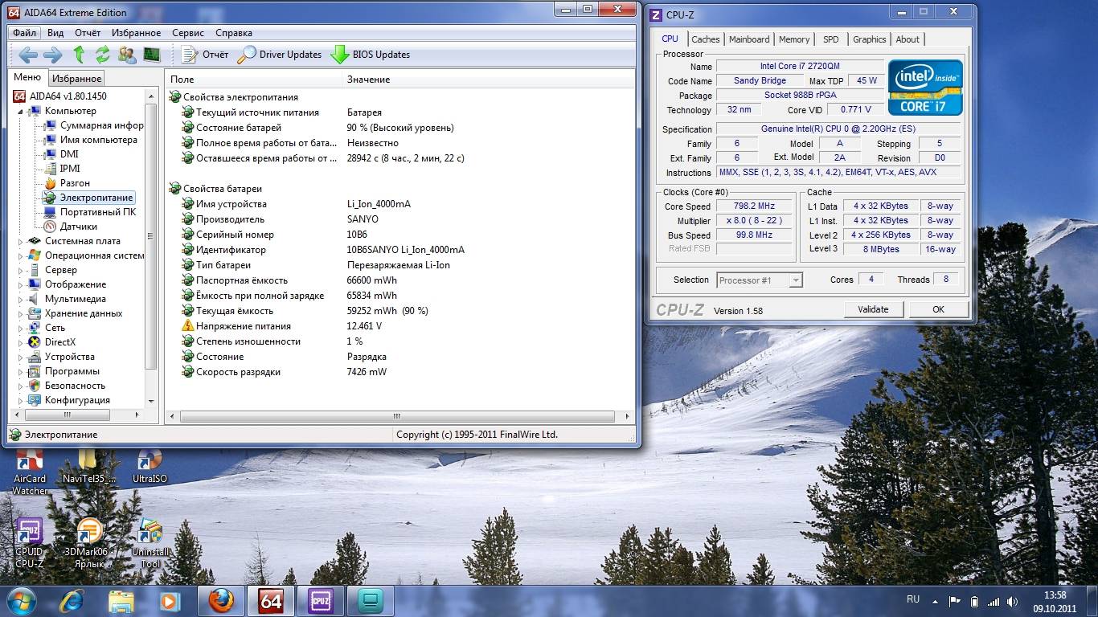Click the Back arrow in AIDA64 toolbar
The height and width of the screenshot is (617, 1098).
pos(28,55)
